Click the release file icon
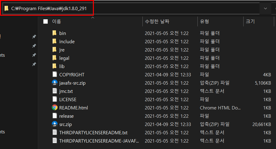The image size is (276, 149). (x=55, y=116)
